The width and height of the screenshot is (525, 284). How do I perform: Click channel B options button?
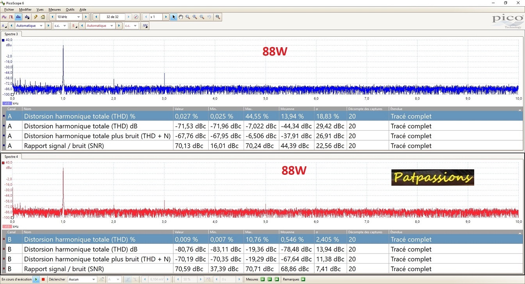(74, 26)
